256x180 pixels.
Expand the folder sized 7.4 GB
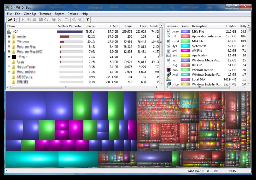(9, 47)
